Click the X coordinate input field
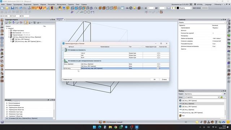Screen dimensions: 231x130 [6, 16]
